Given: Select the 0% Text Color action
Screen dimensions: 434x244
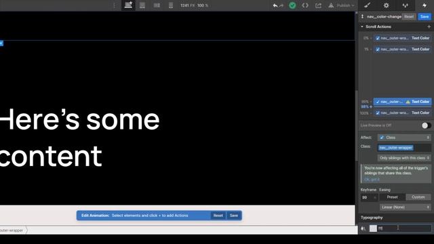Looking at the screenshot, I should tap(402, 38).
